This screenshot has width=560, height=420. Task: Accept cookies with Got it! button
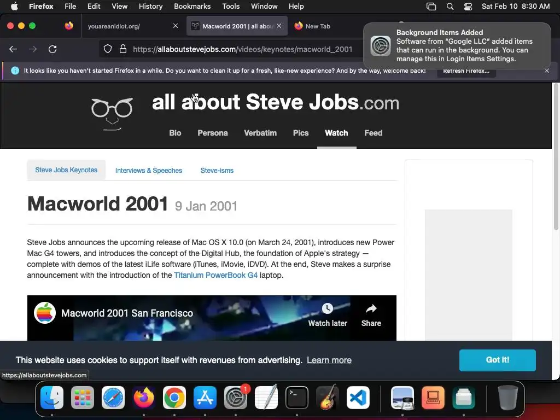[x=497, y=360]
